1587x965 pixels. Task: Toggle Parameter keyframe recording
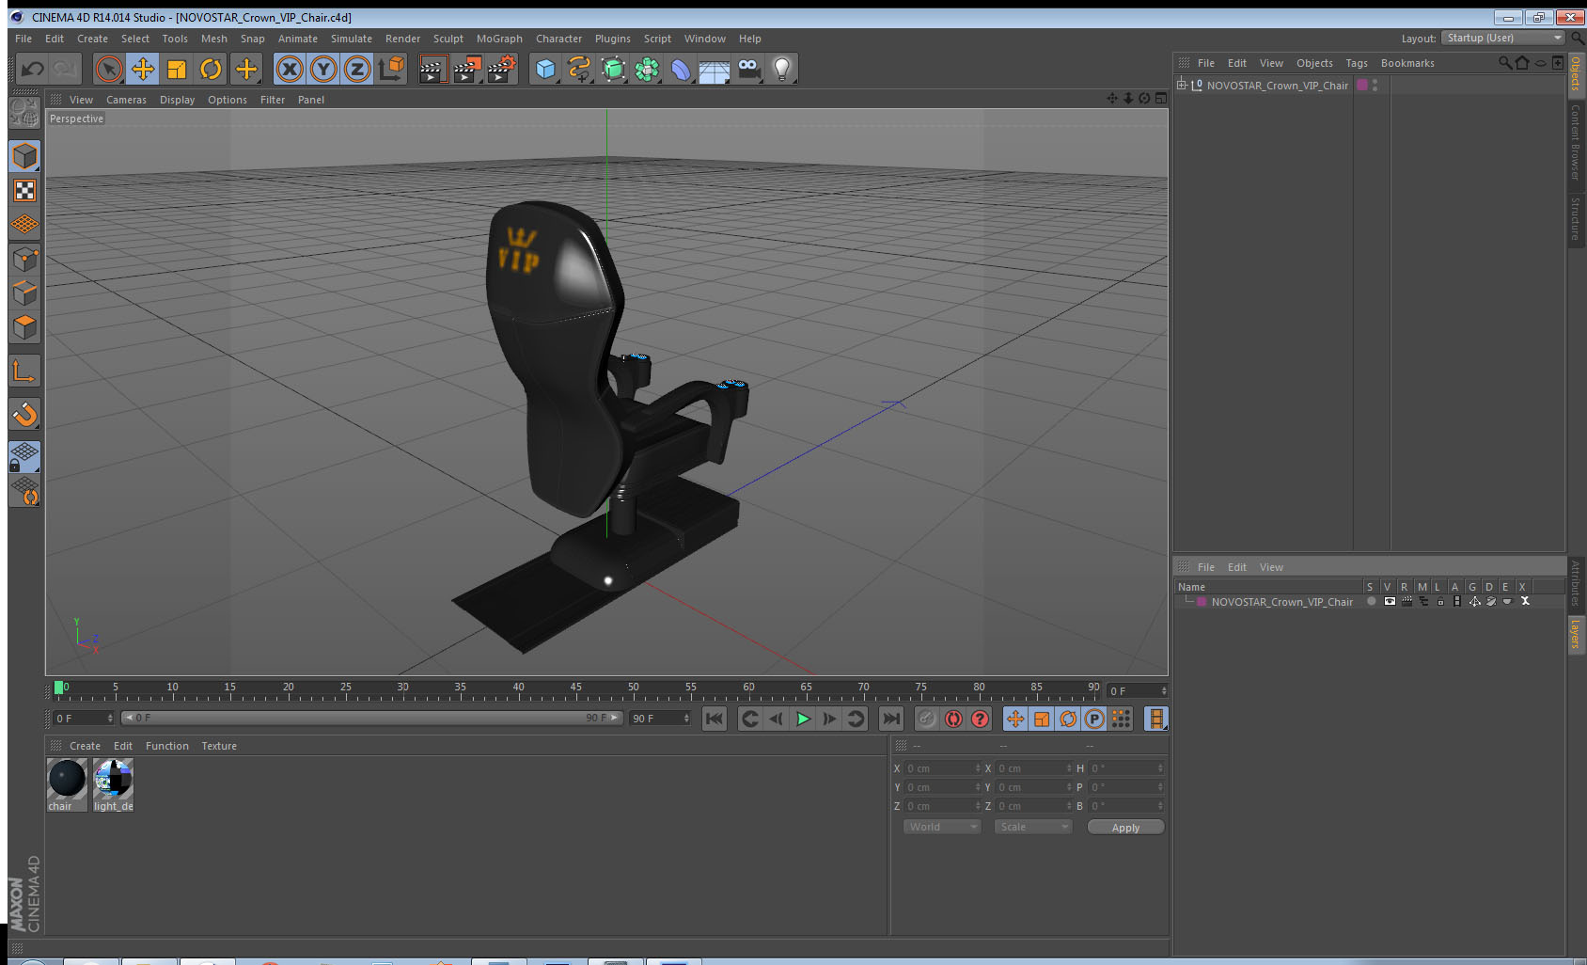tap(1094, 719)
